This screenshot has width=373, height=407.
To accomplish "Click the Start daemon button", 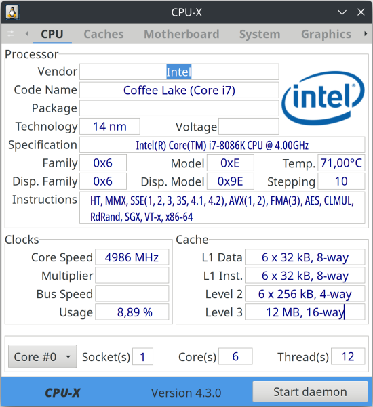I will click(310, 391).
